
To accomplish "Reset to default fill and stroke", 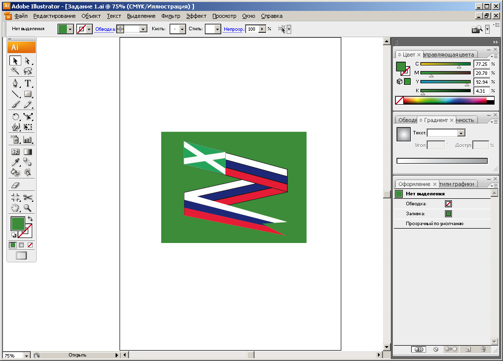I will tap(14, 235).
